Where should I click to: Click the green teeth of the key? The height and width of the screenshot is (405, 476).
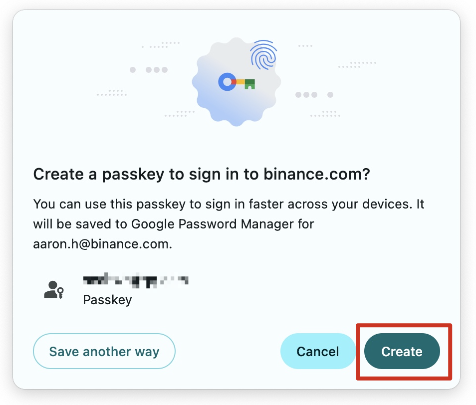point(249,84)
